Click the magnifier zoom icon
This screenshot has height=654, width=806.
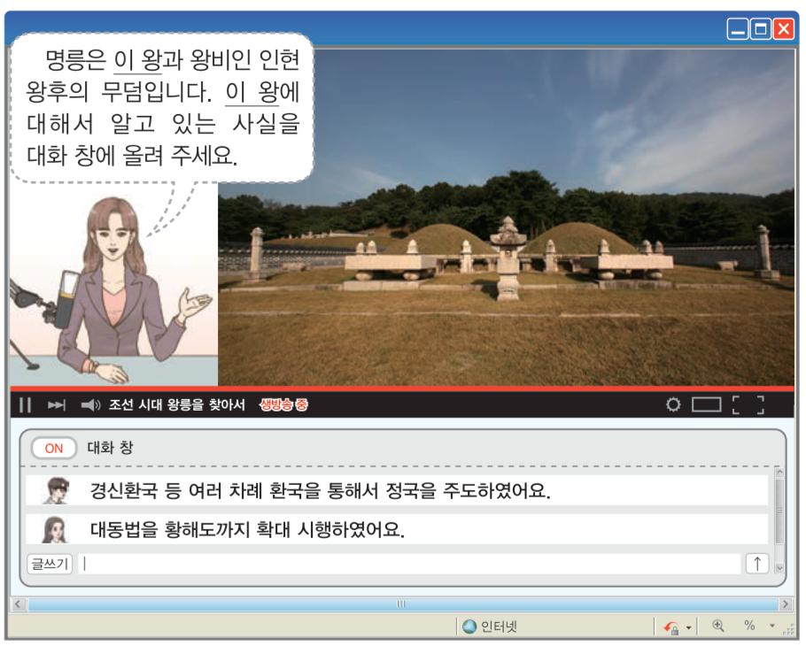click(x=717, y=625)
